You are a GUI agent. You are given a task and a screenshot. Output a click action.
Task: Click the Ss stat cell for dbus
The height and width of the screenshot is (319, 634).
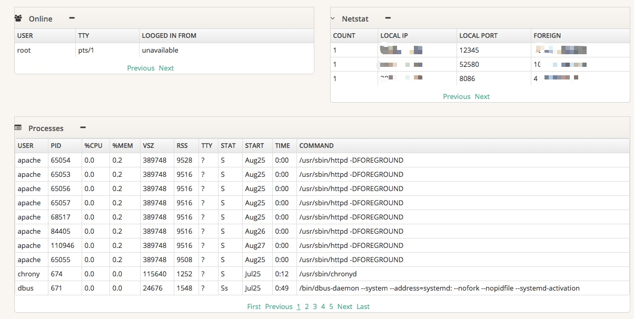pyautogui.click(x=230, y=288)
